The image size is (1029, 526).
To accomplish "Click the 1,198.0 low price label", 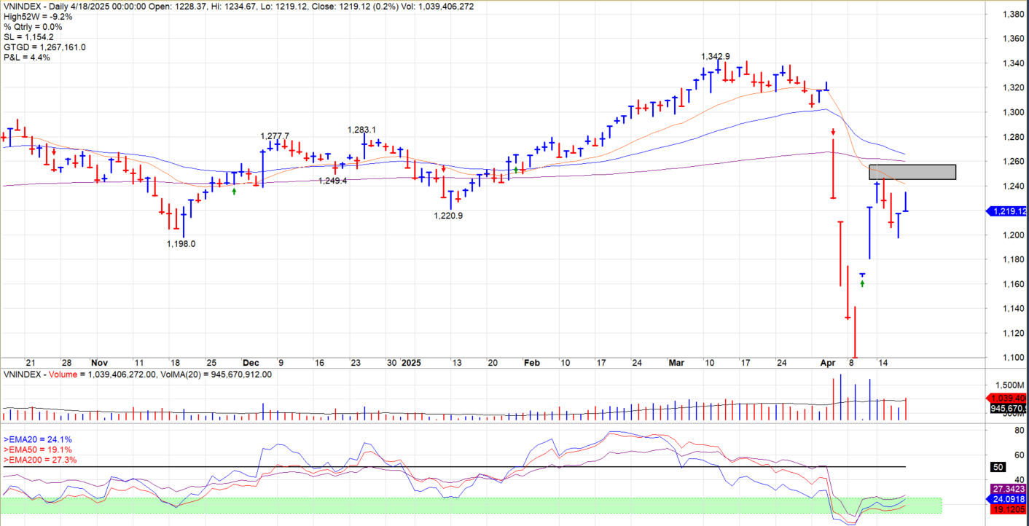I will 181,244.
